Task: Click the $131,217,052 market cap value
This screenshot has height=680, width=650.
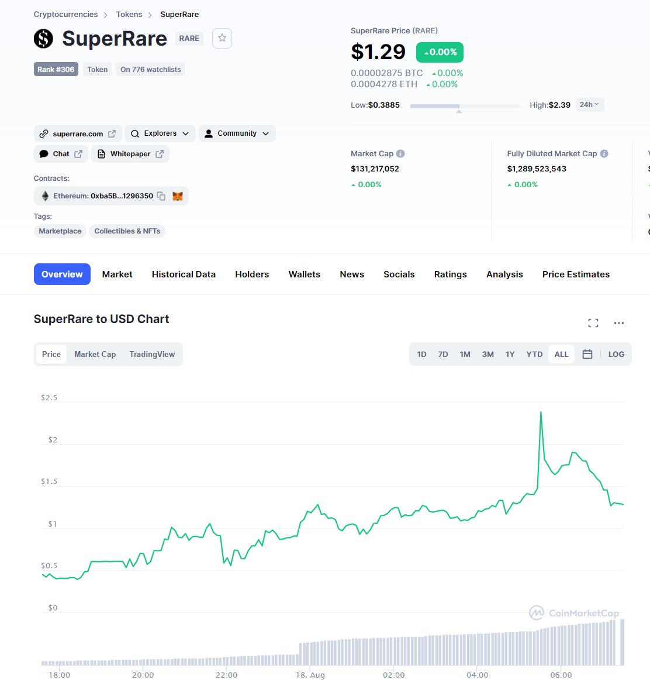Action: coord(375,169)
